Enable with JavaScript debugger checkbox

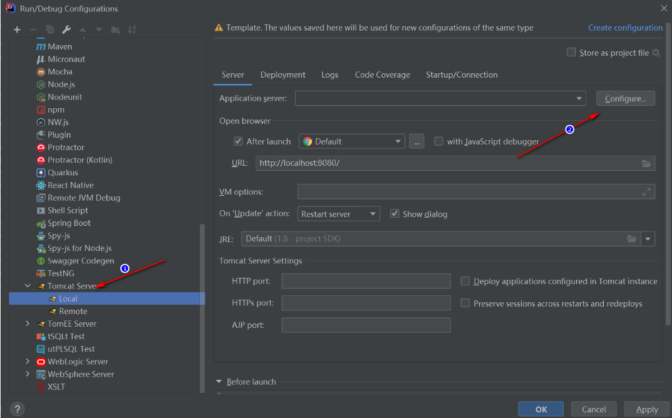[x=438, y=141]
